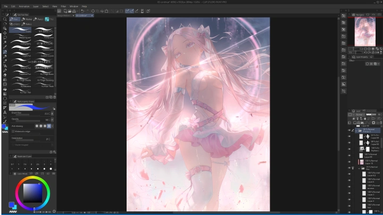This screenshot has height=215, width=383.
Task: Expand the Vector magnet options arrow
Action: pyautogui.click(x=52, y=145)
